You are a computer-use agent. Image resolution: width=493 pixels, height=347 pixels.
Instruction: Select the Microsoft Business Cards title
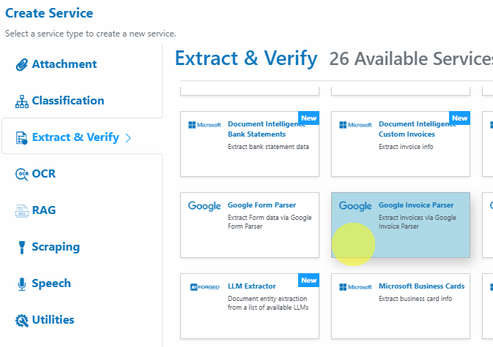click(422, 286)
